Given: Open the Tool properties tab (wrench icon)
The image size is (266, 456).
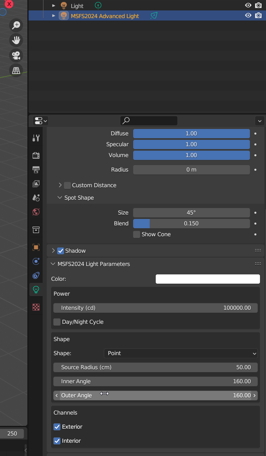Looking at the screenshot, I should [36, 138].
